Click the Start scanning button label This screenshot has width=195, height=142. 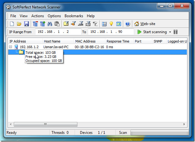coord(155,32)
